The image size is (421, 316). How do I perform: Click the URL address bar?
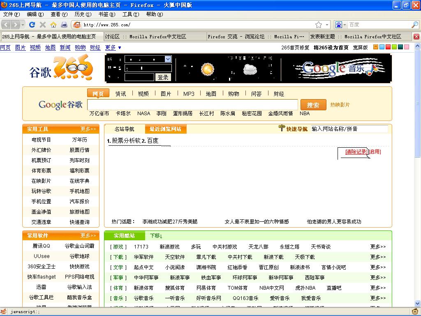(x=197, y=25)
